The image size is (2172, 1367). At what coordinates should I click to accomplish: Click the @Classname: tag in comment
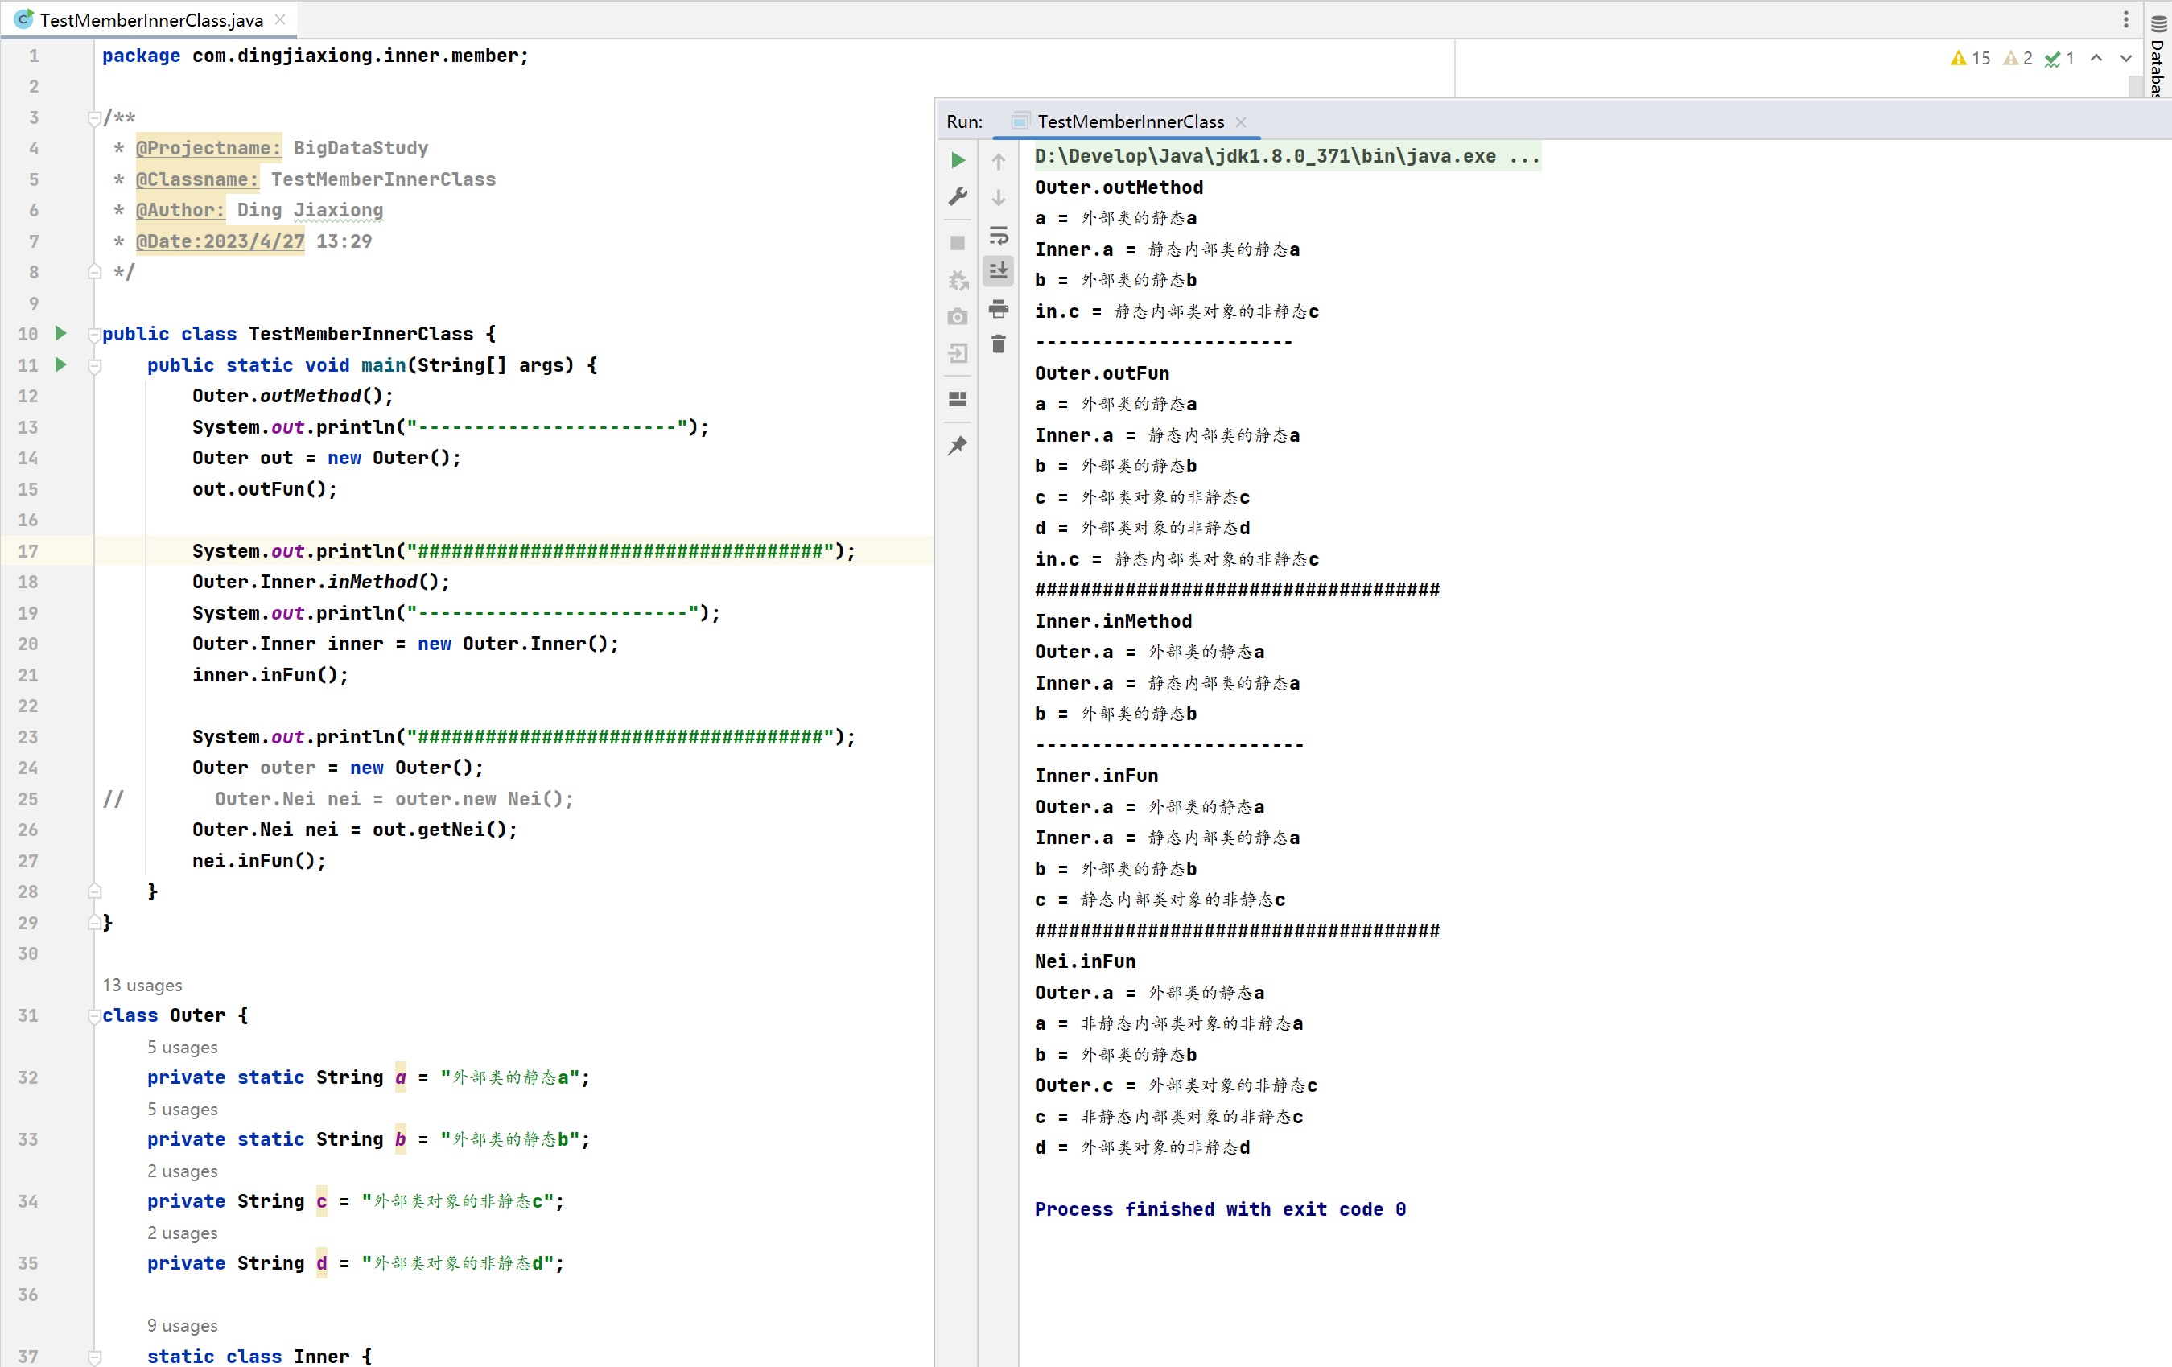coord(197,179)
